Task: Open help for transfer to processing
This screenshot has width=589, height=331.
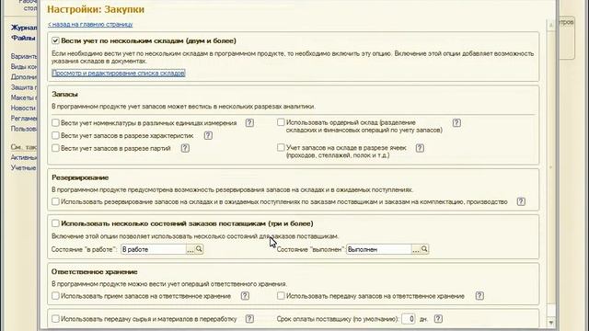Action: (x=249, y=319)
